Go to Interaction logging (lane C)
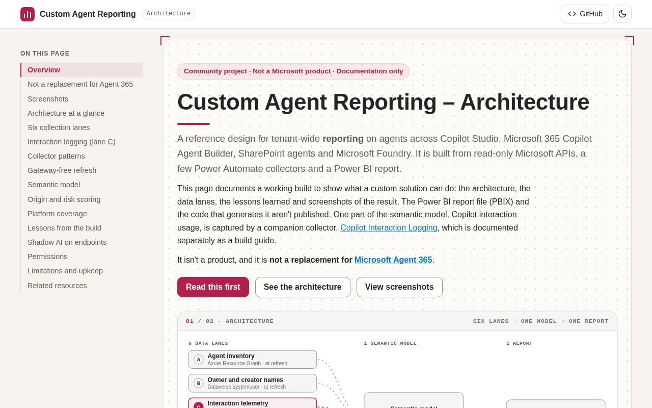652x408 pixels. (x=81, y=142)
